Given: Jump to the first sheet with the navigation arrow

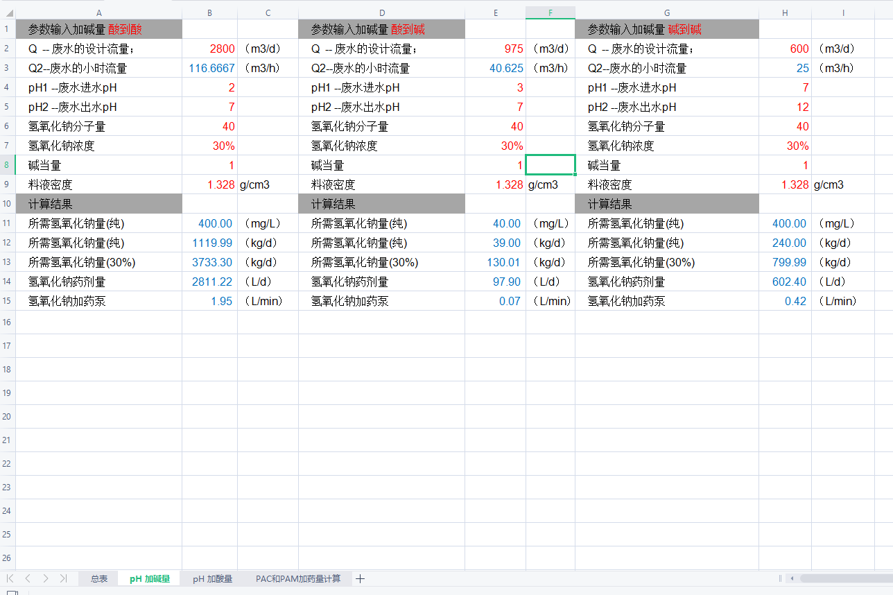Looking at the screenshot, I should point(10,578).
